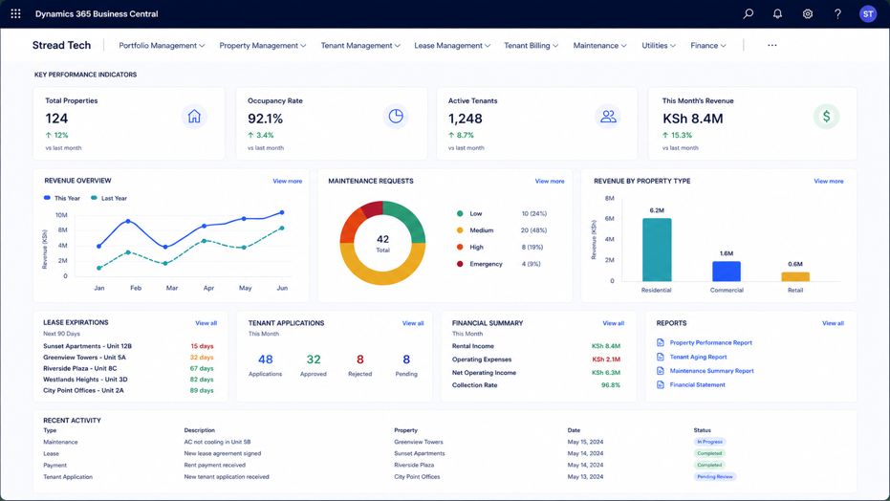890x501 pixels.
Task: Click the Financial Statement document icon
Action: coord(661,384)
